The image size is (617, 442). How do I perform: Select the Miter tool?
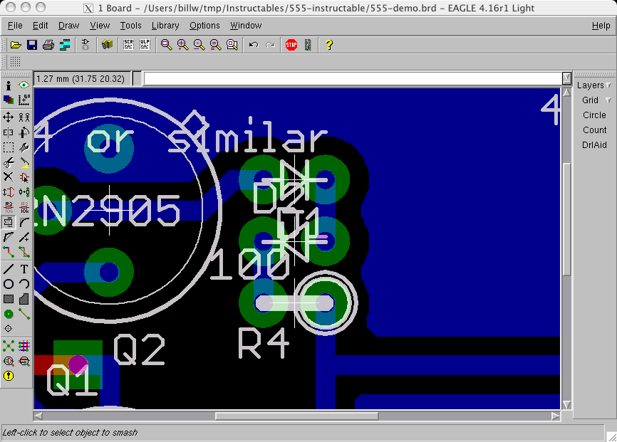tap(24, 223)
